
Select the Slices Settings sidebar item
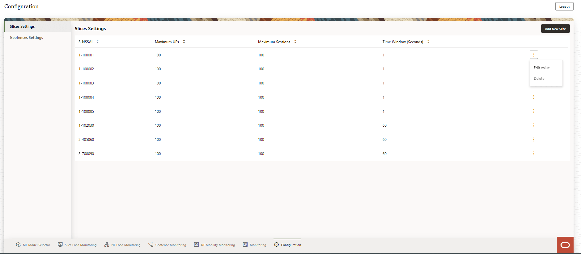(38, 27)
